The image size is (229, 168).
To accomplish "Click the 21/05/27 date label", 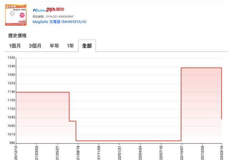I will point(57,153).
